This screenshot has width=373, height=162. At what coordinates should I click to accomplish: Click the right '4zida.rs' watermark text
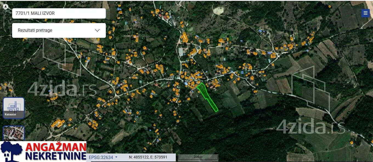(x=310, y=127)
